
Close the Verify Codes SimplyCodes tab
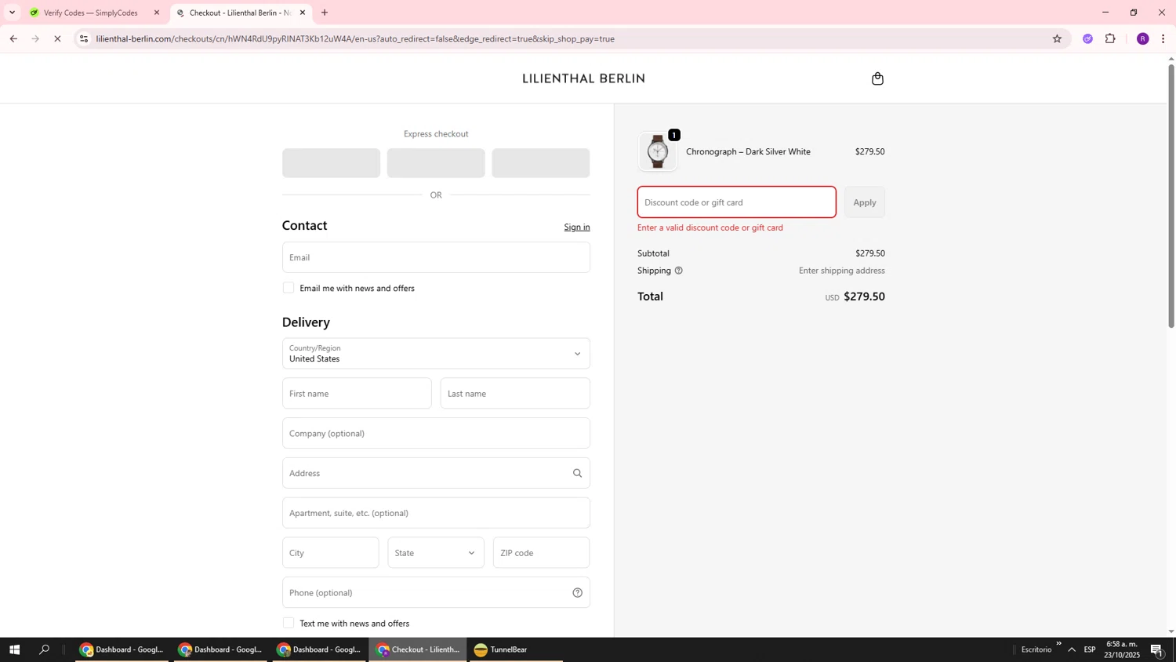(x=157, y=13)
